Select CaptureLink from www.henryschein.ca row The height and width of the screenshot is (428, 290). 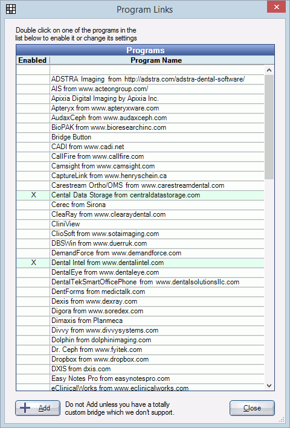click(x=140, y=176)
